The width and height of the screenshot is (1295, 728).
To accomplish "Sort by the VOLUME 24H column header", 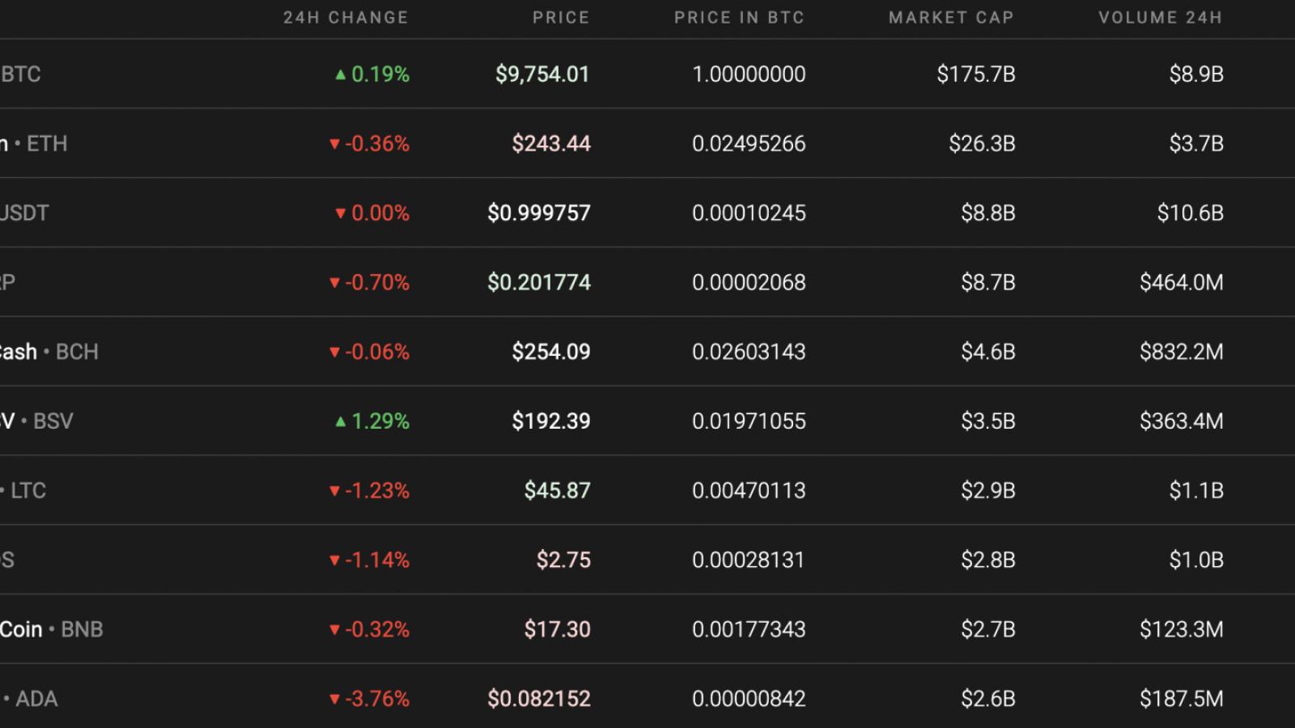I will [x=1160, y=18].
